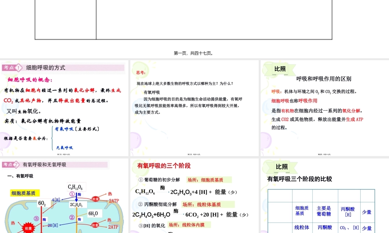Image resolution: width=389 pixels, height=233 pixels.
Task: Click the label 场所：线粒体内膜
Action: 189,225
